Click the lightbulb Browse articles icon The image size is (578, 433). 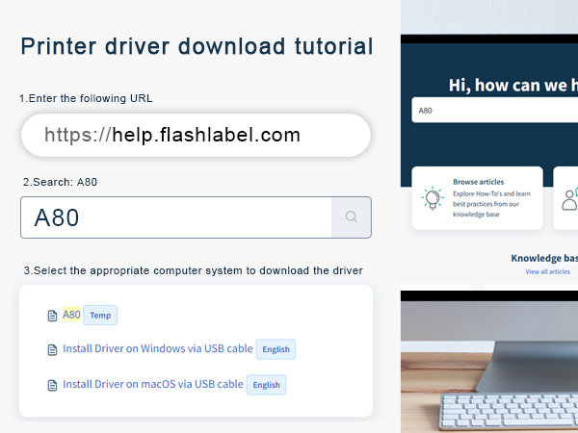pyautogui.click(x=433, y=198)
